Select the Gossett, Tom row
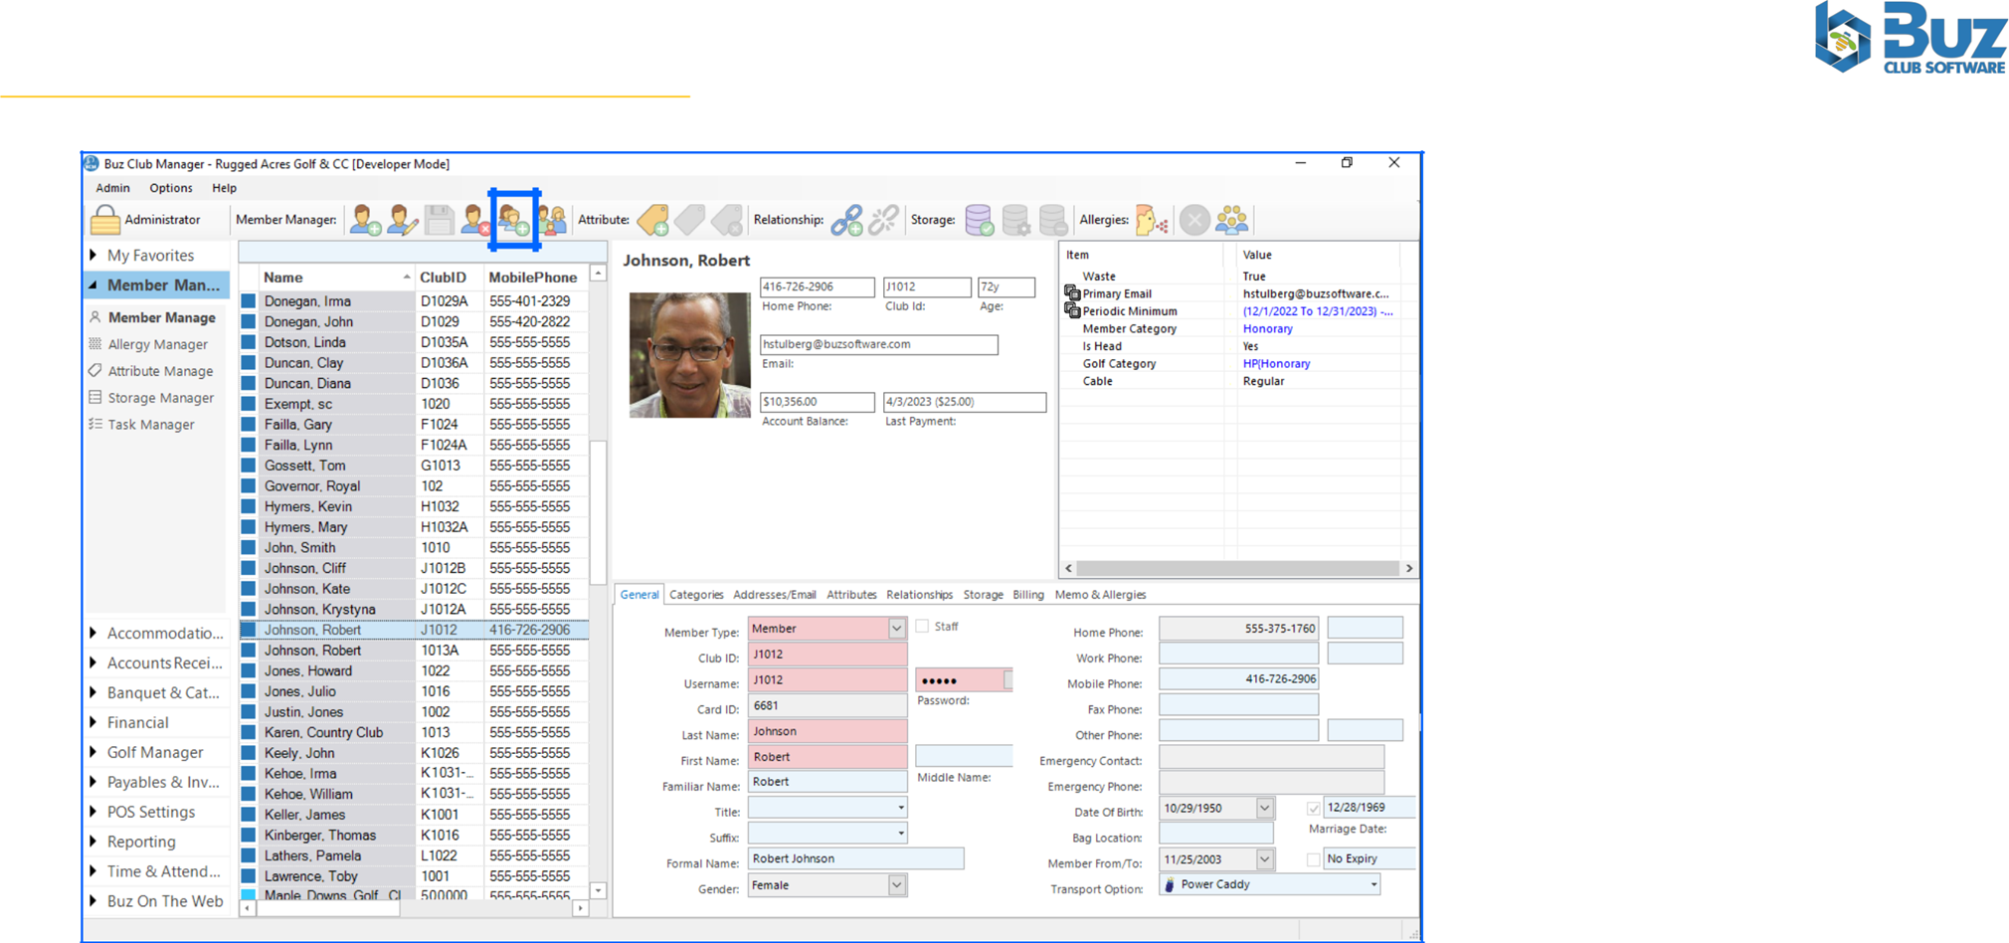Screen dimensions: 2009x943 click(415, 466)
